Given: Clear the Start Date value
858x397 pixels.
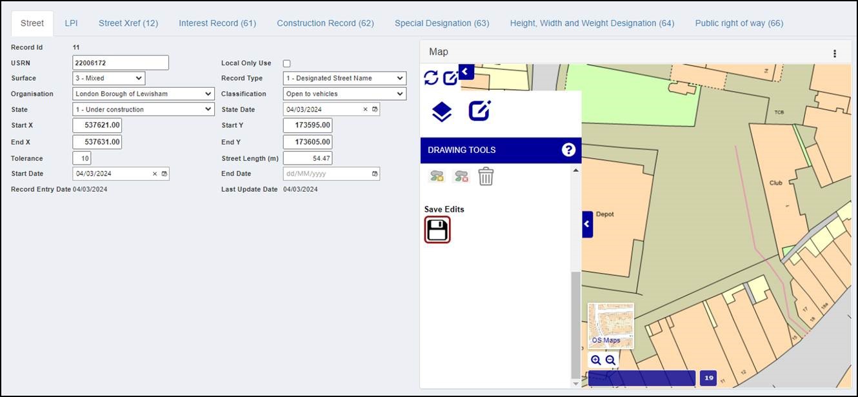Looking at the screenshot, I should click(x=155, y=174).
